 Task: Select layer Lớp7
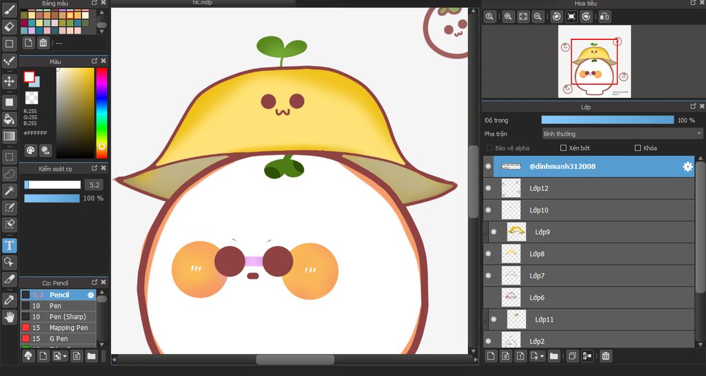pos(589,275)
